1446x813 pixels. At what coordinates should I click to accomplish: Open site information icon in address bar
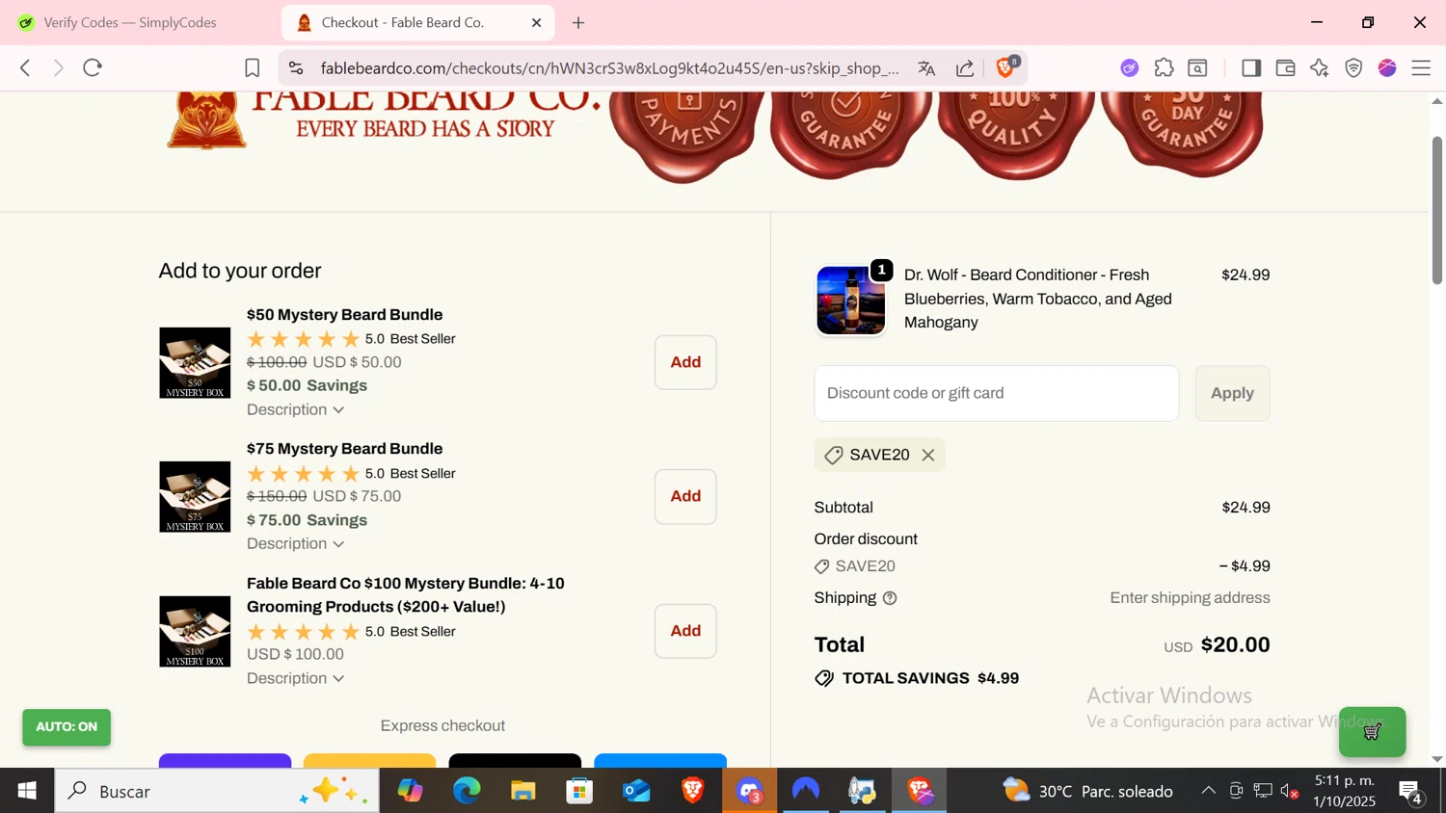coord(296,67)
